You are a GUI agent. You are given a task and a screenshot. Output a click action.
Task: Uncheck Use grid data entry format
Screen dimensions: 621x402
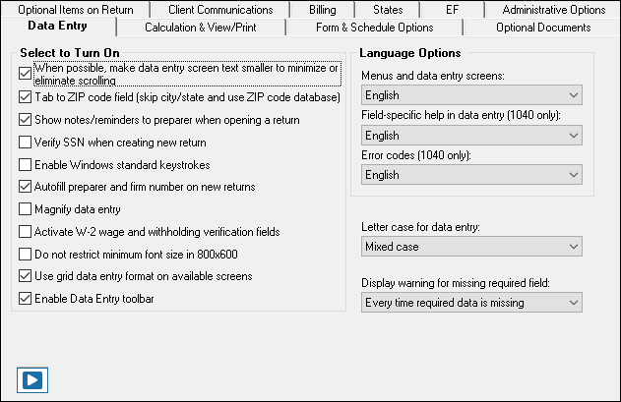(x=26, y=277)
